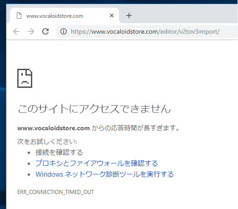The width and height of the screenshot is (238, 209).
Task: Run Windows ネットワーク診断ツールを実行する link
Action: (104, 174)
